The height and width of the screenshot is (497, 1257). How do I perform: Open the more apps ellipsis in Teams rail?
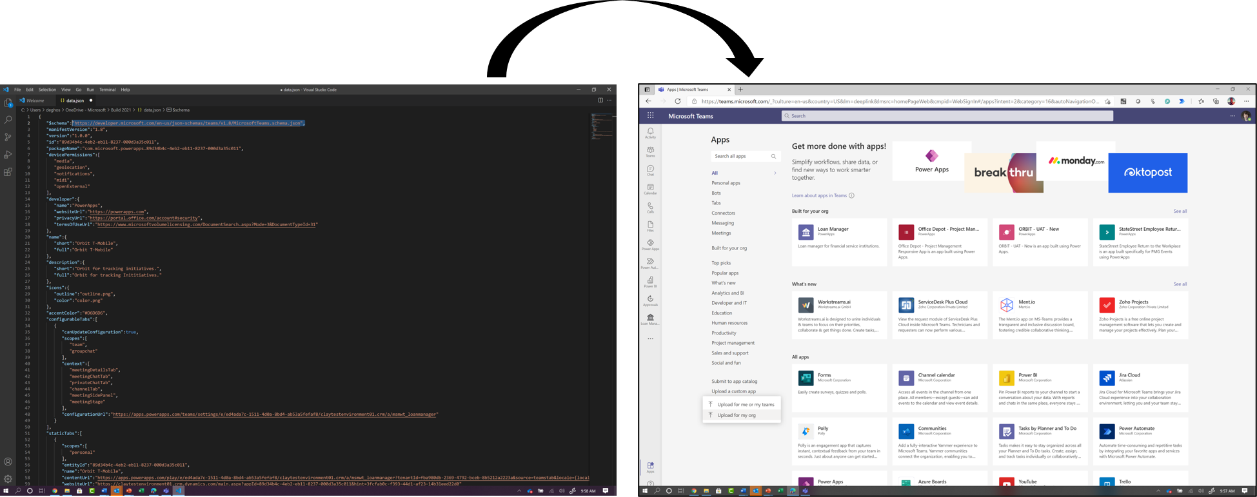(x=650, y=338)
